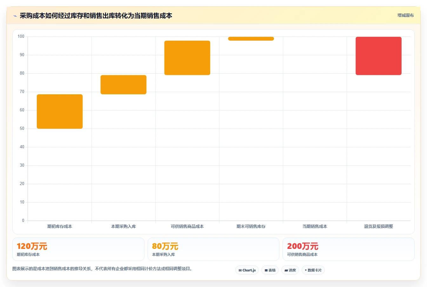427x287 pixels.
Task: Click the 120万元 data card
Action: pos(78,249)
